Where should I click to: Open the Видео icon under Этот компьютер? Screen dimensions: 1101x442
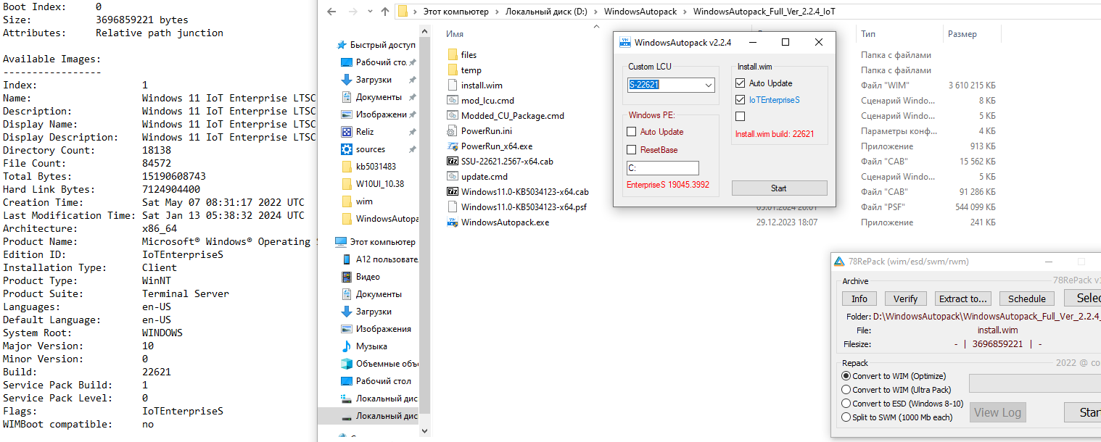347,276
